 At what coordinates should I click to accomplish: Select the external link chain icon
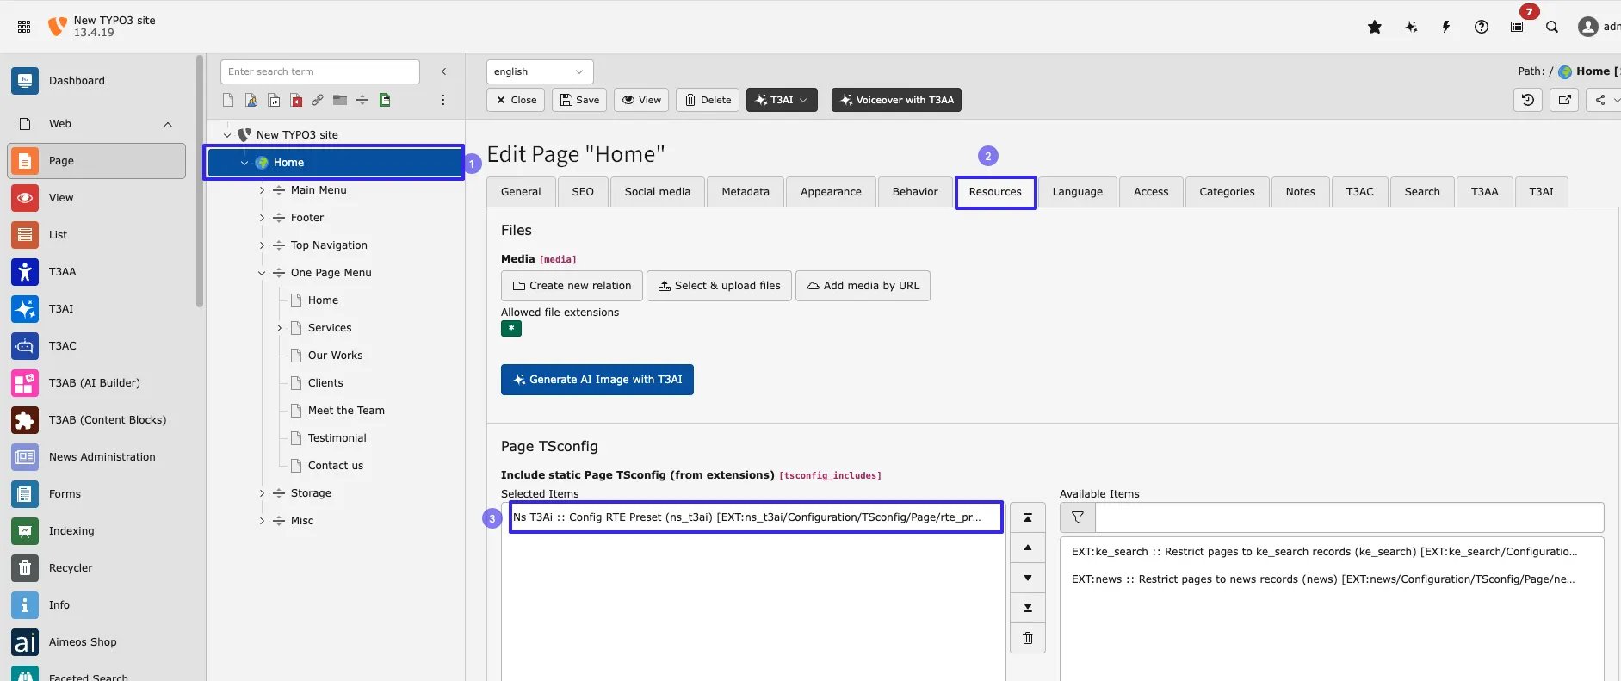[x=318, y=100]
